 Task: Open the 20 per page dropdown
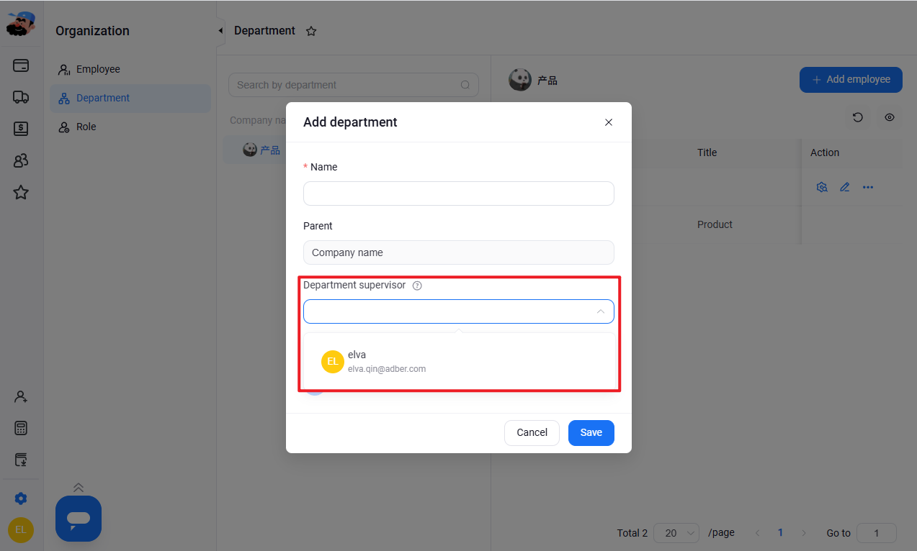click(x=676, y=533)
